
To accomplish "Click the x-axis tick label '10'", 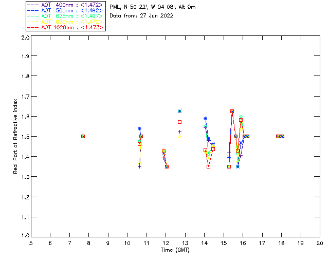I will [127, 243].
